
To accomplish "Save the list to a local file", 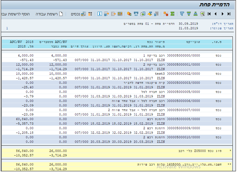I will click(x=143, y=14).
